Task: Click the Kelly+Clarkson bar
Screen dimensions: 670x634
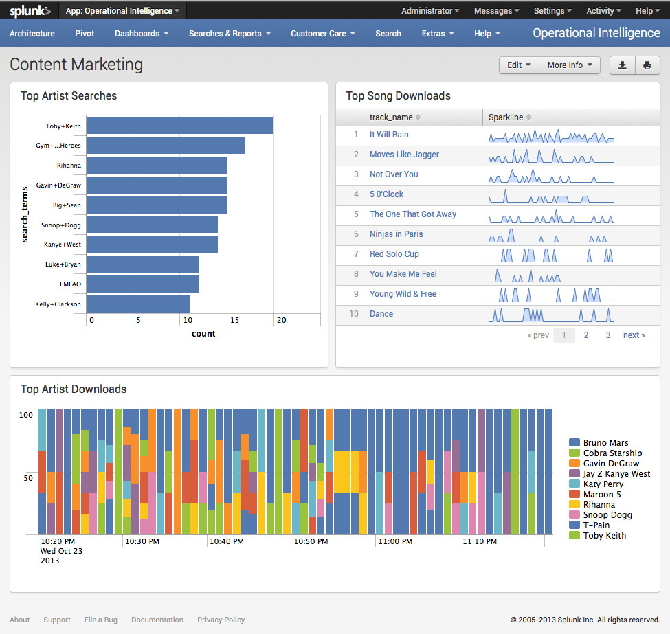Action: click(x=138, y=304)
